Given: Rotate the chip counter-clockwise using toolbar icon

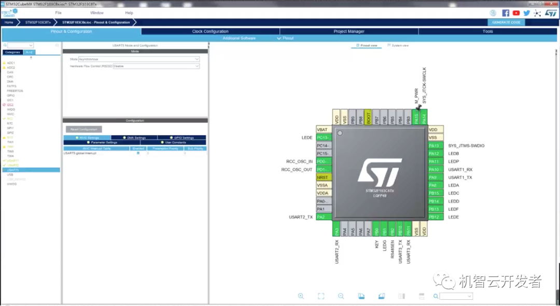Looking at the screenshot, I should click(x=382, y=296).
